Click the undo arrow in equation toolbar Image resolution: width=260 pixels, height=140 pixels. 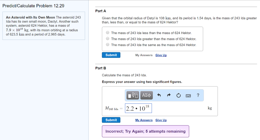tap(159, 95)
